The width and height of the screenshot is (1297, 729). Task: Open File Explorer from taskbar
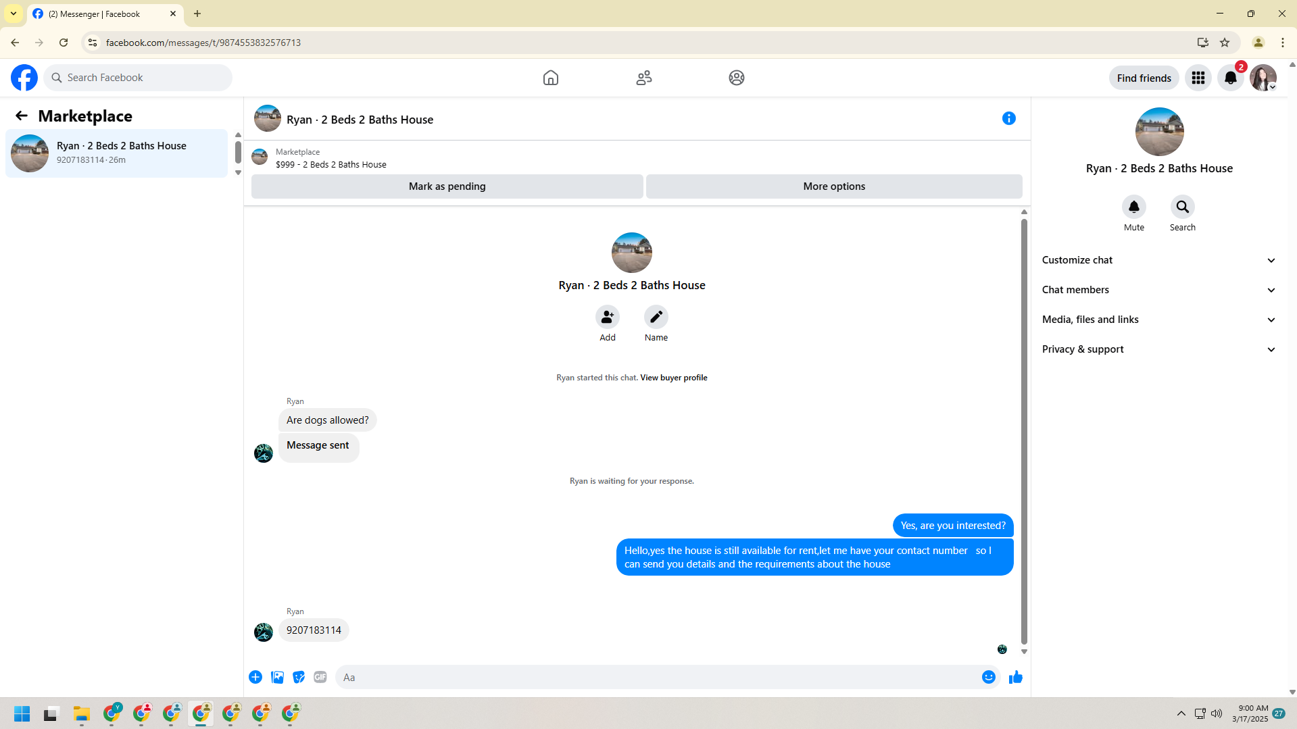(x=82, y=713)
